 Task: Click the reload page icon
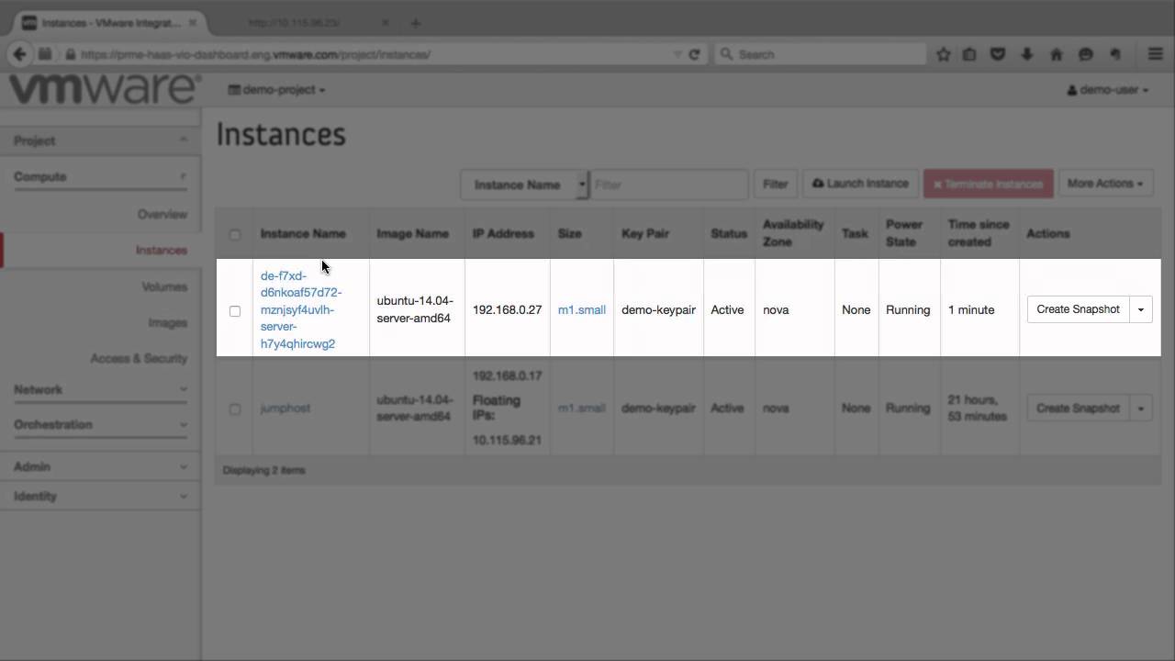(694, 54)
